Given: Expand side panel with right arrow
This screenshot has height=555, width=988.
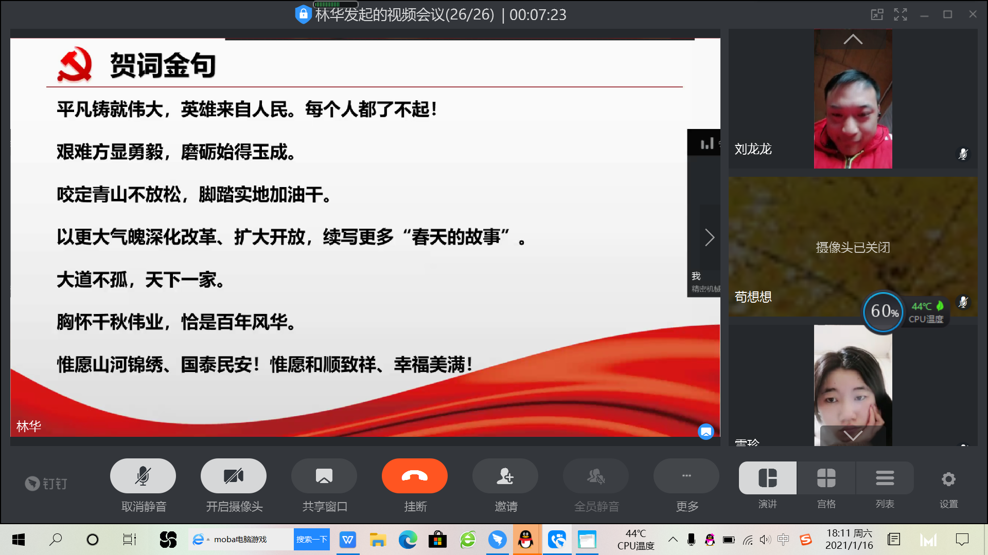Looking at the screenshot, I should (710, 237).
